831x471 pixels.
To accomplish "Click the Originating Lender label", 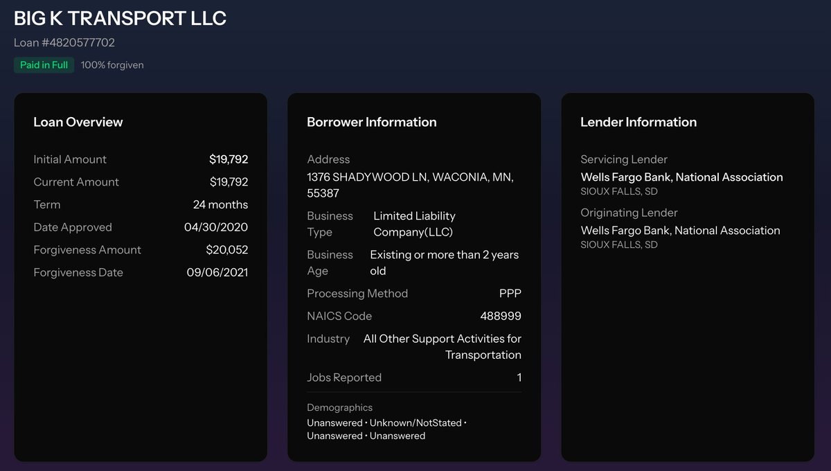I will coord(629,213).
